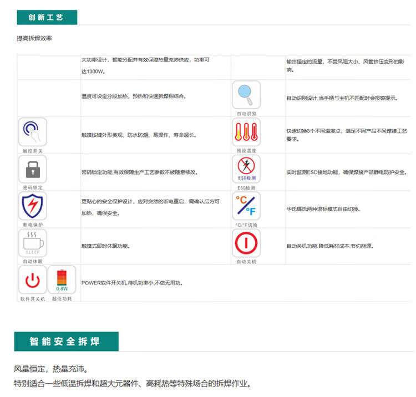The image size is (416, 397).
Task: Click the ESD detection icon
Action: 246,169
